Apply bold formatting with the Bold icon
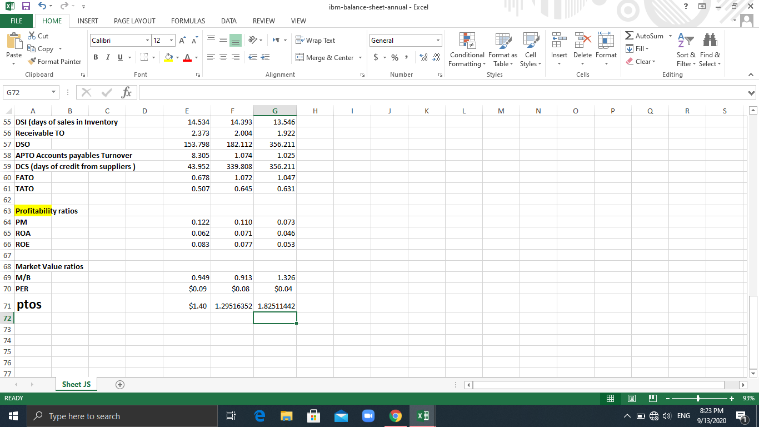 click(x=95, y=57)
